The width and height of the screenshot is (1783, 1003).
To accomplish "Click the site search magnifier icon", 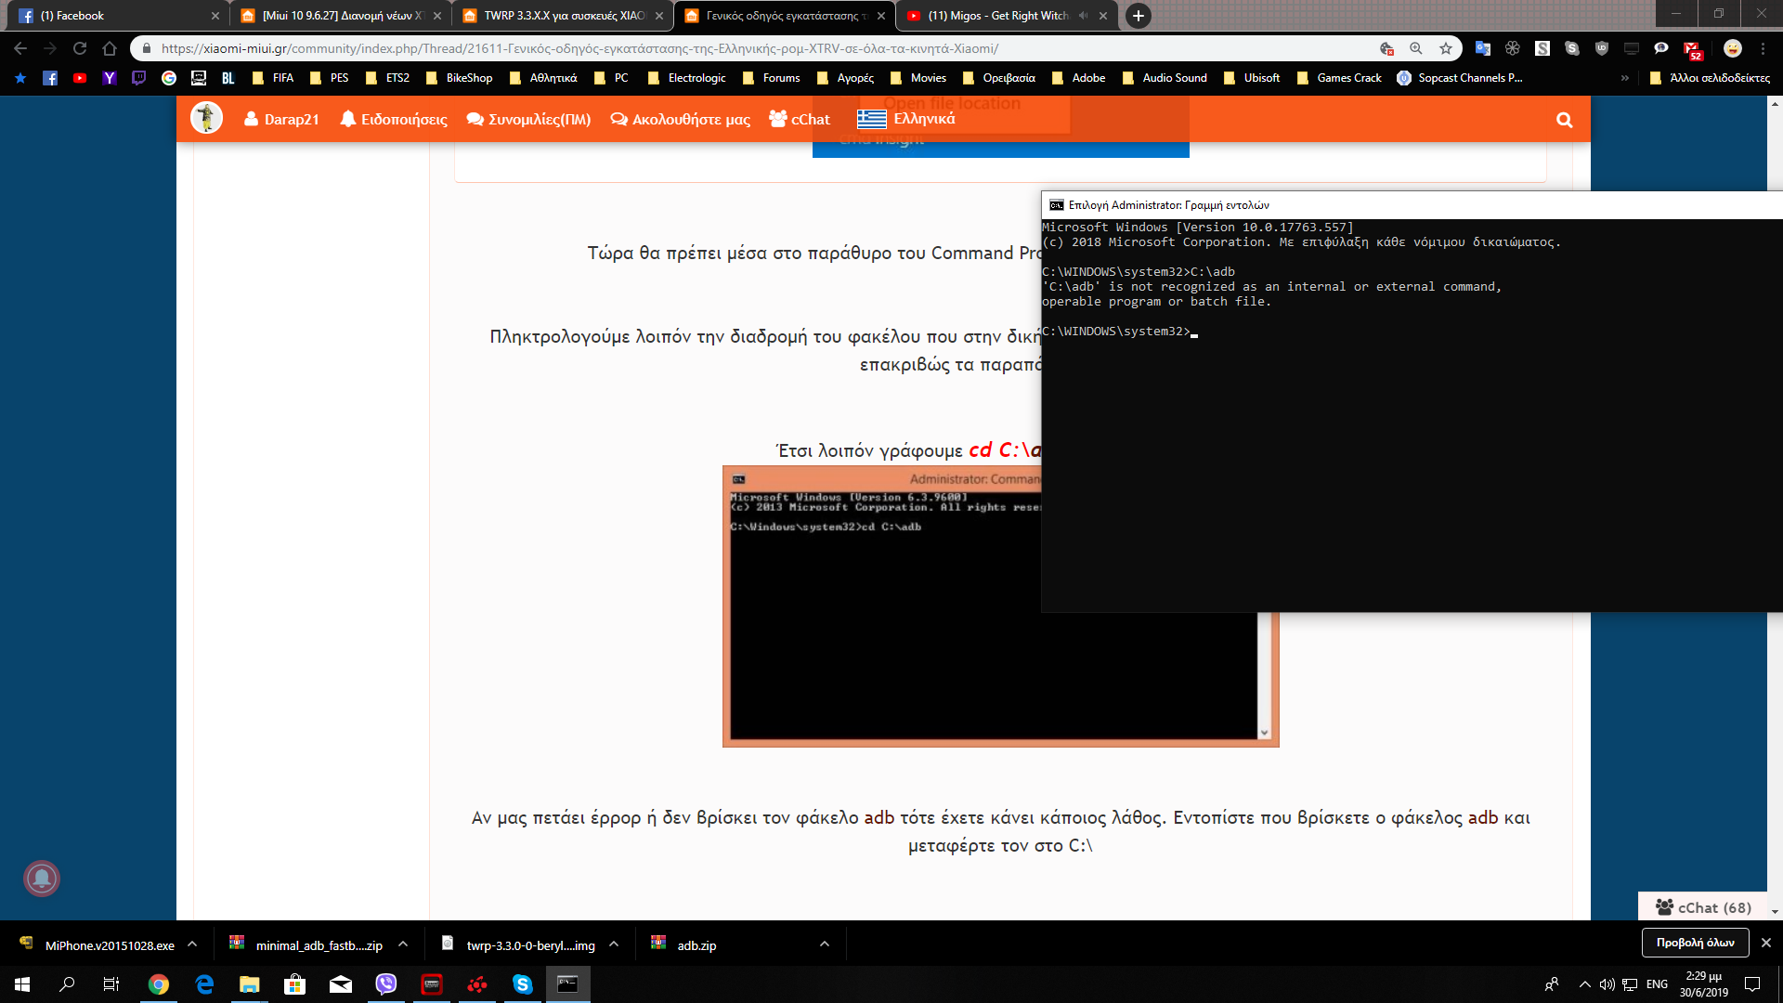I will 1564,120.
